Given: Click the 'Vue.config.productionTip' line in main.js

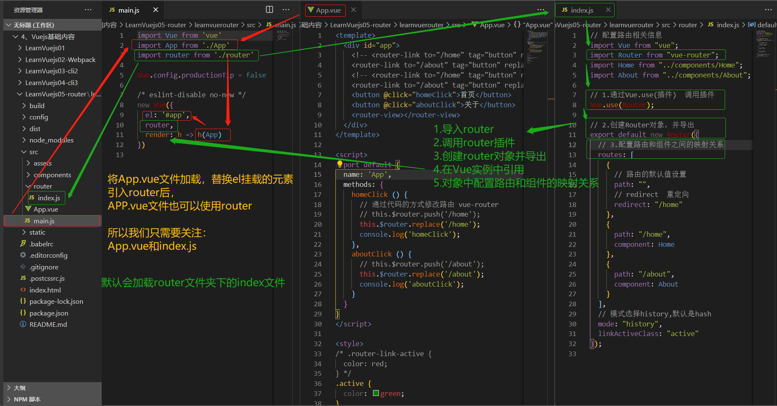Looking at the screenshot, I should [202, 75].
